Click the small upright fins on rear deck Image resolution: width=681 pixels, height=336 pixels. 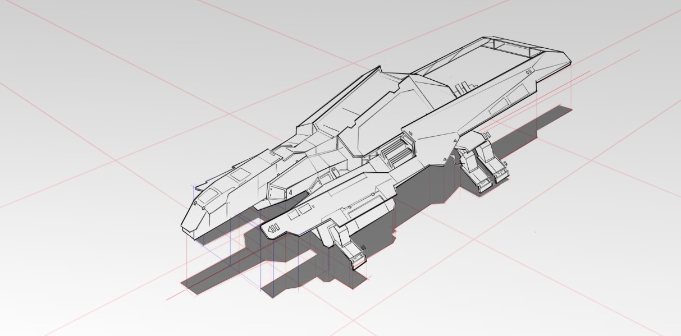pyautogui.click(x=463, y=88)
